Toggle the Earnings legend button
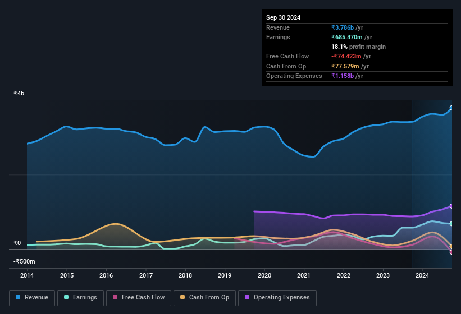 pyautogui.click(x=80, y=298)
